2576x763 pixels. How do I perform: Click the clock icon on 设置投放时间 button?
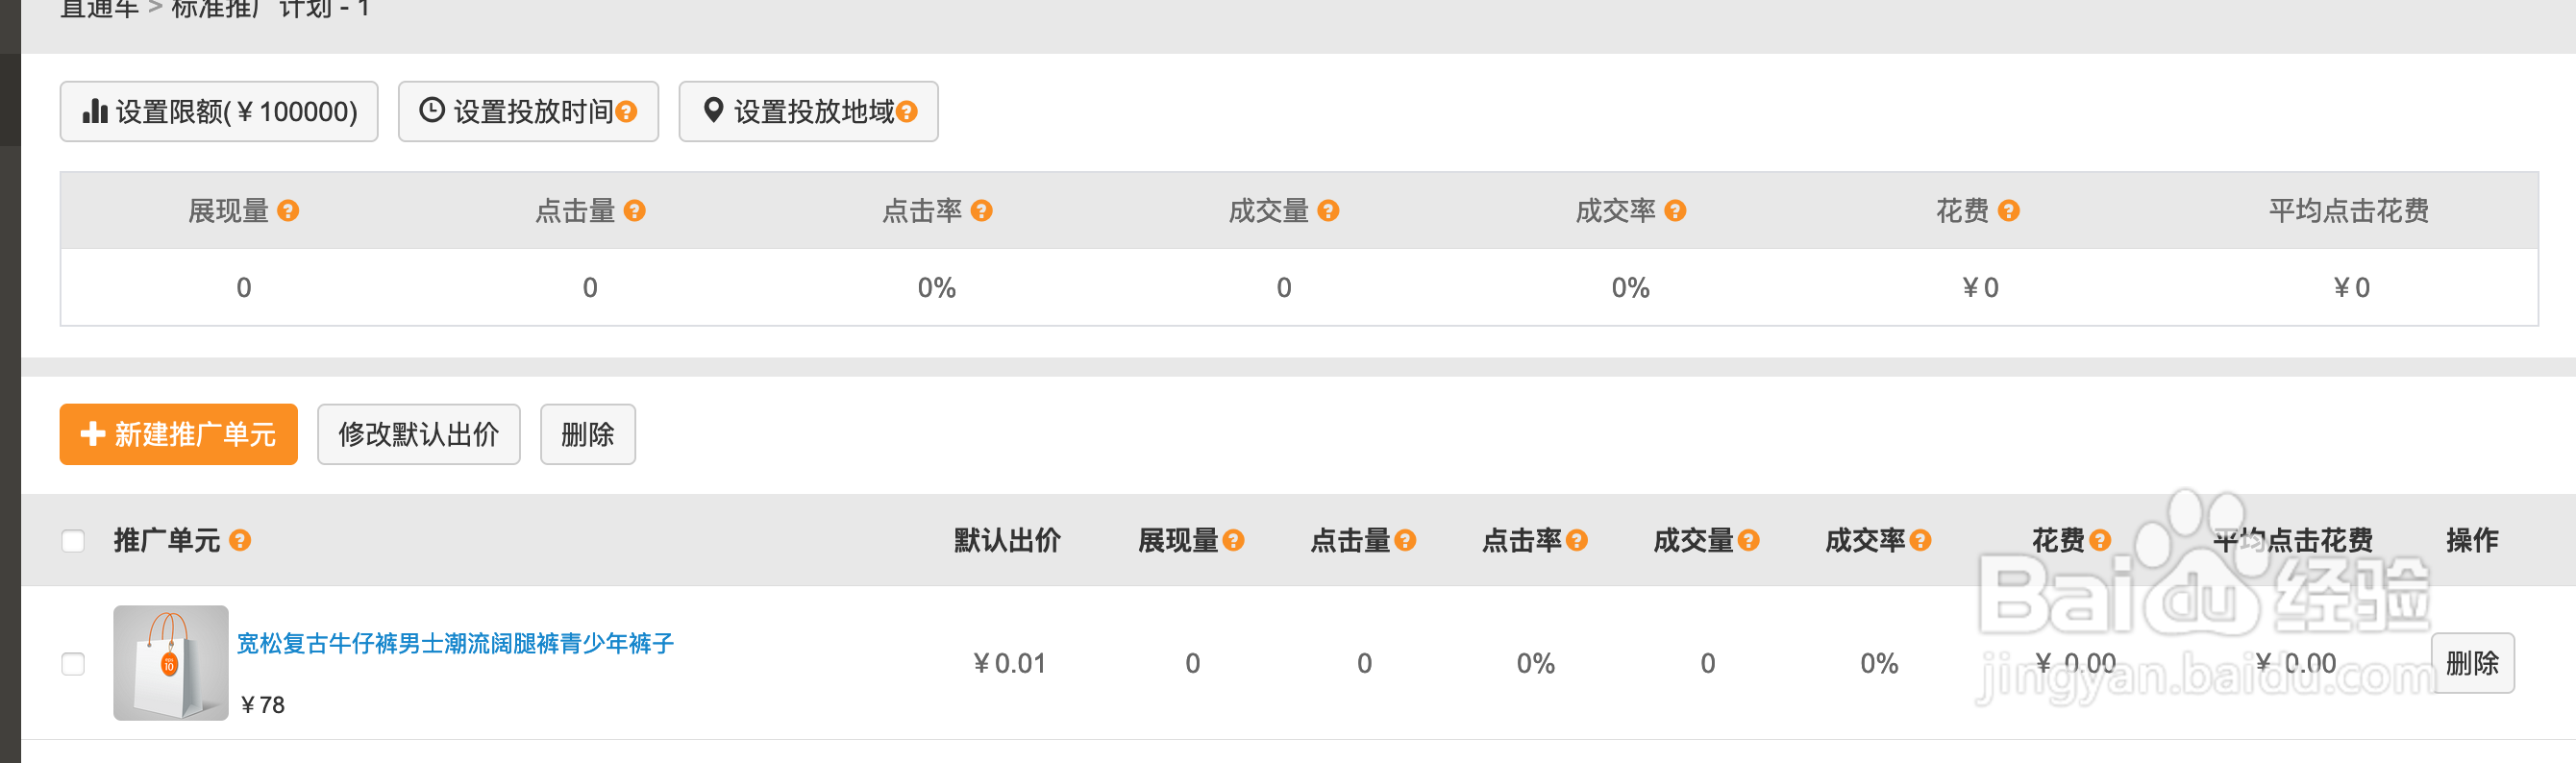pos(430,111)
